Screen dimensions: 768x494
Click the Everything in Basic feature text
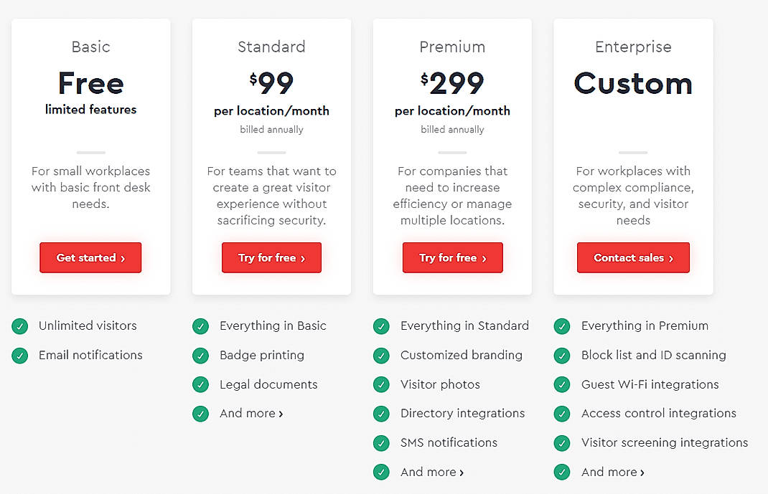tap(273, 326)
